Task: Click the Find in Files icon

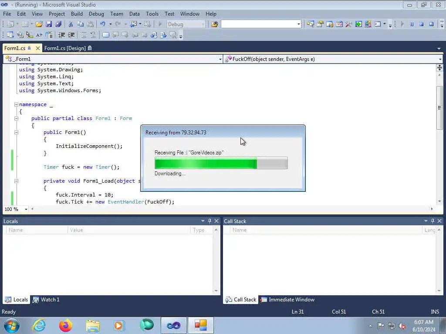Action: (214, 24)
